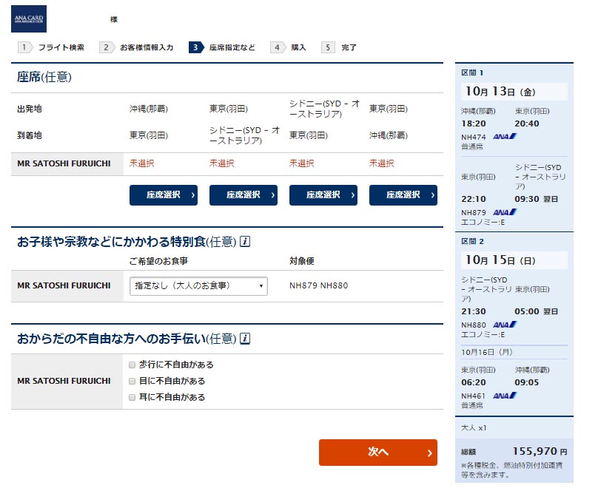The image size is (601, 491).
Task: Check 歩行に不自由がある checkbox
Action: (x=132, y=365)
